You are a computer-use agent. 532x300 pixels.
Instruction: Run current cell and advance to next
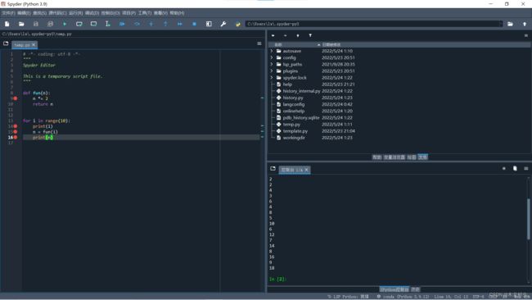[x=93, y=24]
